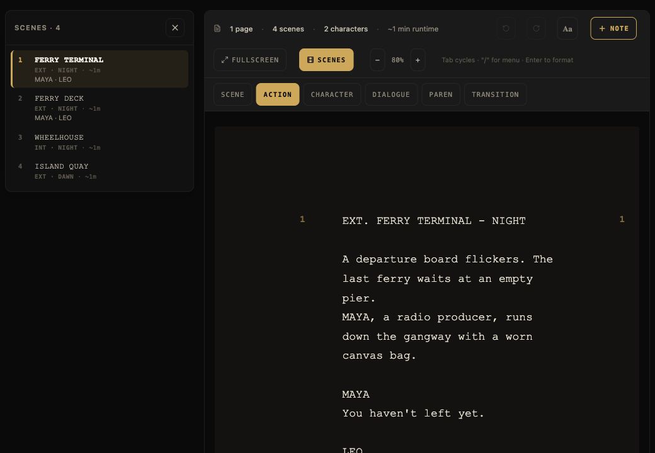The image size is (655, 453).
Task: Open scene 4 Island Quay
Action: tap(100, 171)
